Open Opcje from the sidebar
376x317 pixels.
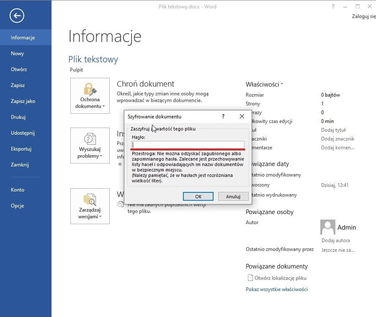18,206
